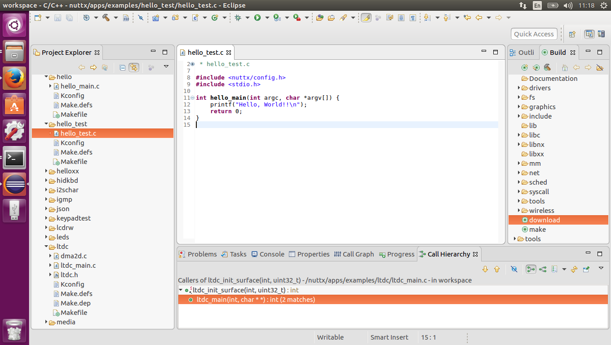
Task: Click Show Previous Match up arrow
Action: tap(497, 269)
